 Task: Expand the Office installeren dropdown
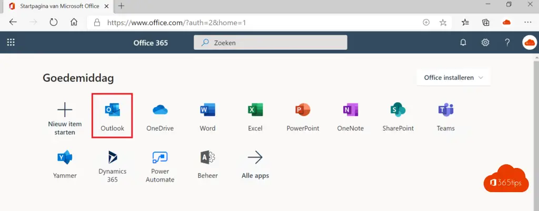453,78
